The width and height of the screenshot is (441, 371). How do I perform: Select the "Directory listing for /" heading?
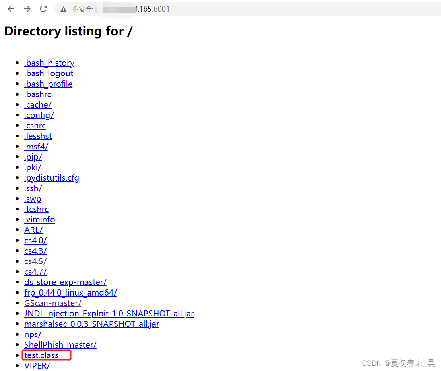pos(69,31)
